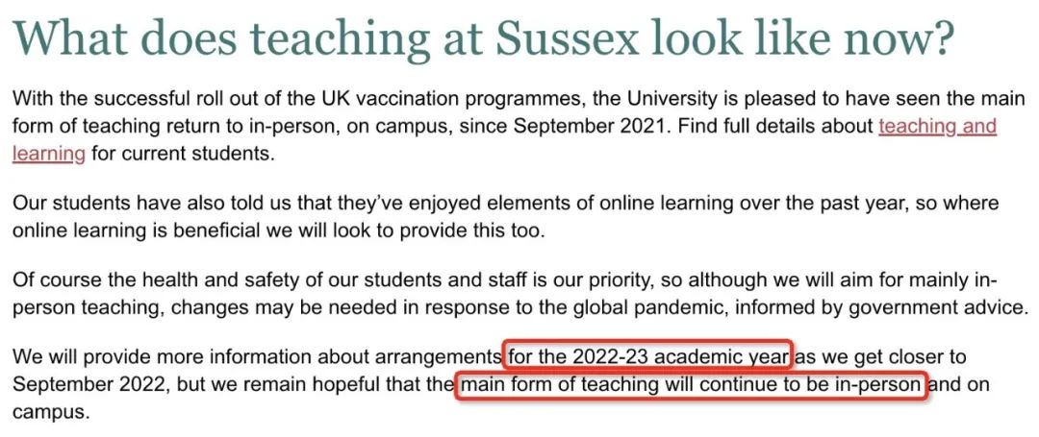Click the final word "campus." in last paragraph
Image resolution: width=1039 pixels, height=437 pixels.
coord(50,414)
